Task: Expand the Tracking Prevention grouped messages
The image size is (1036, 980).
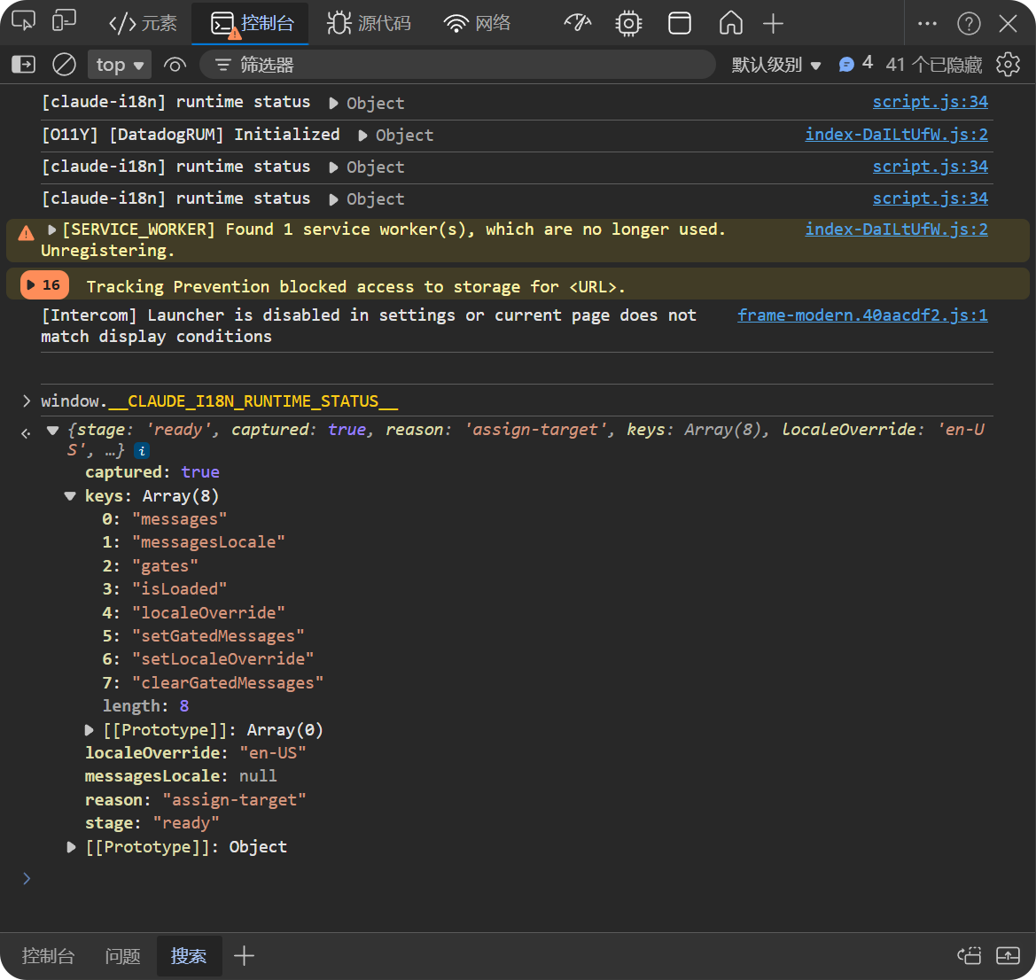Action: (44, 285)
